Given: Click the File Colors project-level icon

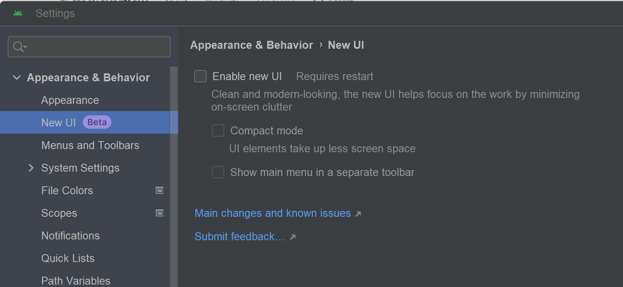Looking at the screenshot, I should 159,191.
